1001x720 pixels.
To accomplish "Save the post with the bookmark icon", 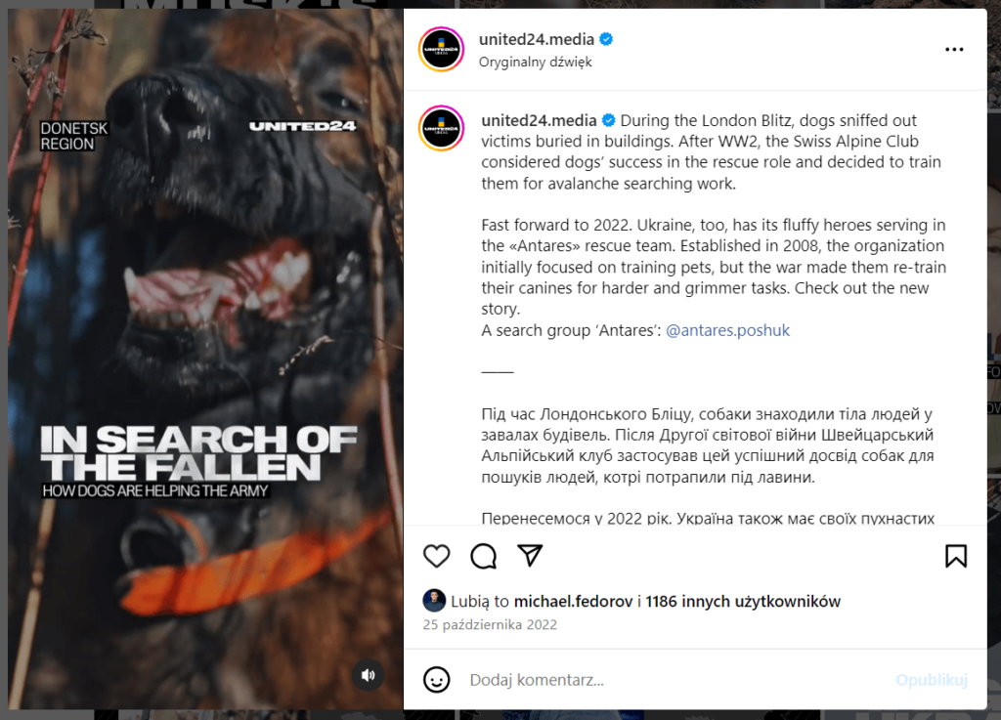I will click(956, 556).
